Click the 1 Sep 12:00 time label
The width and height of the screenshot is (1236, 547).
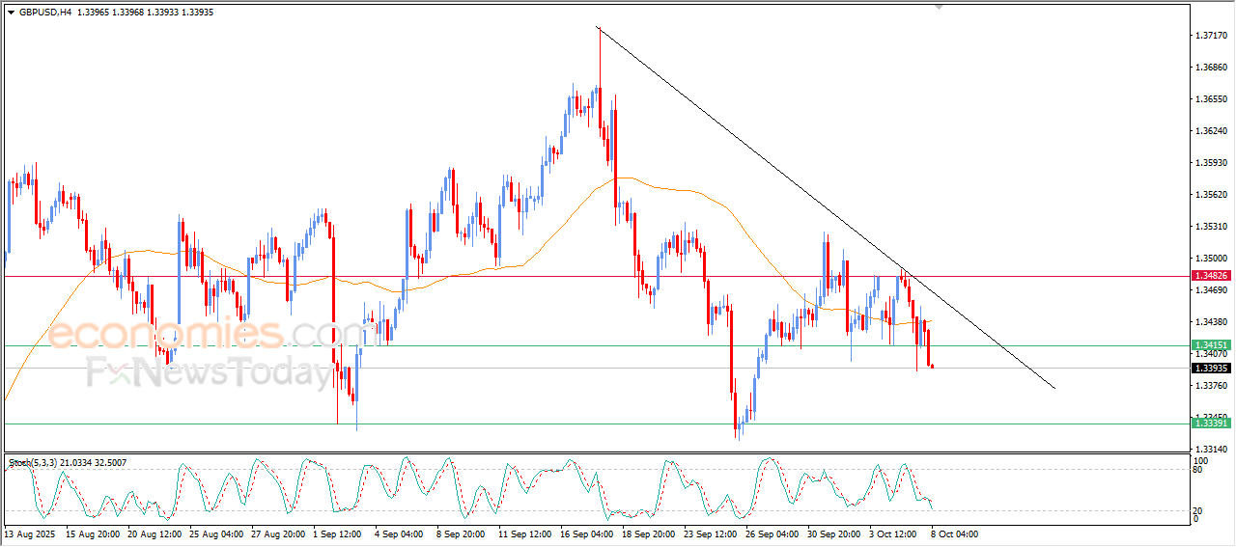pos(337,533)
